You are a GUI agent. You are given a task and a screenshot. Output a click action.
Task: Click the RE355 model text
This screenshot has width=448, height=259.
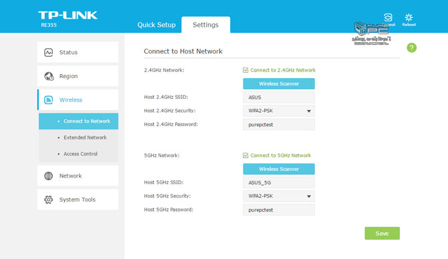49,25
